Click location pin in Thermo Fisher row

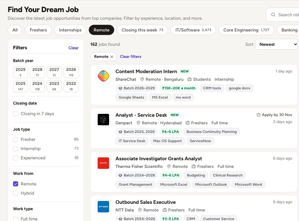point(169,166)
